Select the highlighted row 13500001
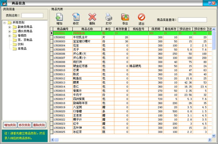Screen dimensions: 218x144 coord(131,33)
